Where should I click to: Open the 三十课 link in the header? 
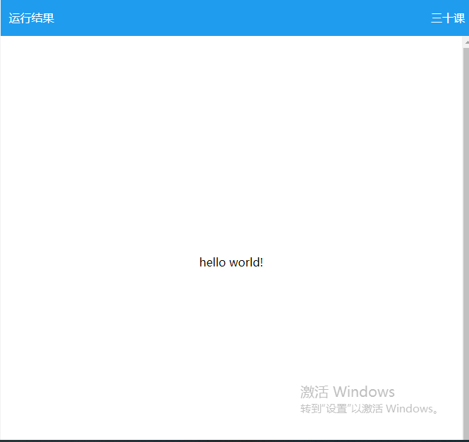pyautogui.click(x=447, y=18)
